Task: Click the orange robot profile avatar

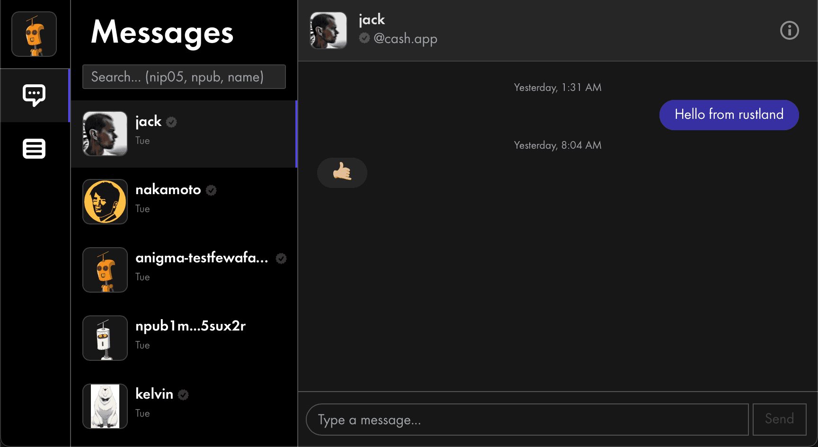Action: click(34, 34)
